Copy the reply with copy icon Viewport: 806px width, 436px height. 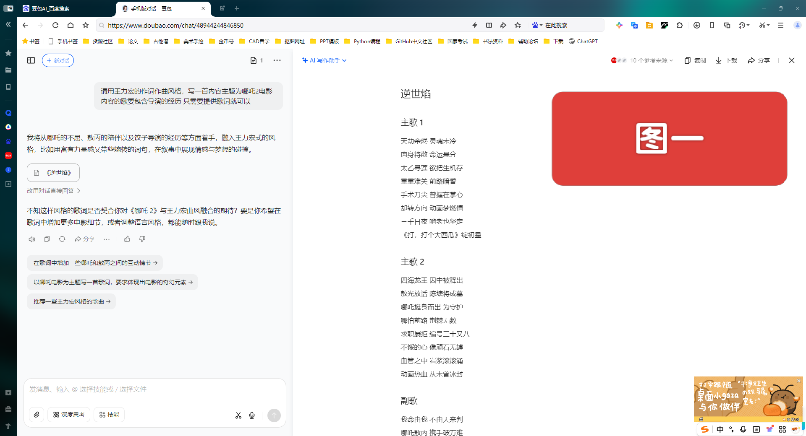click(x=47, y=239)
